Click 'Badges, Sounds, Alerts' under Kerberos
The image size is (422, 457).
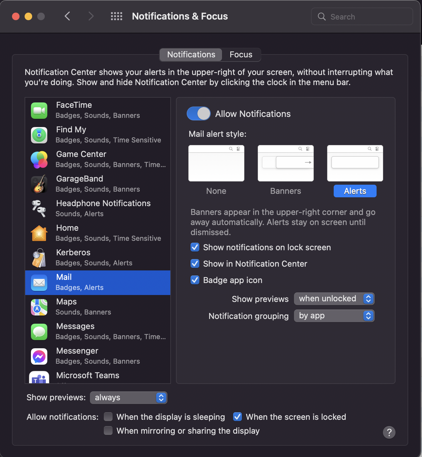tap(94, 263)
